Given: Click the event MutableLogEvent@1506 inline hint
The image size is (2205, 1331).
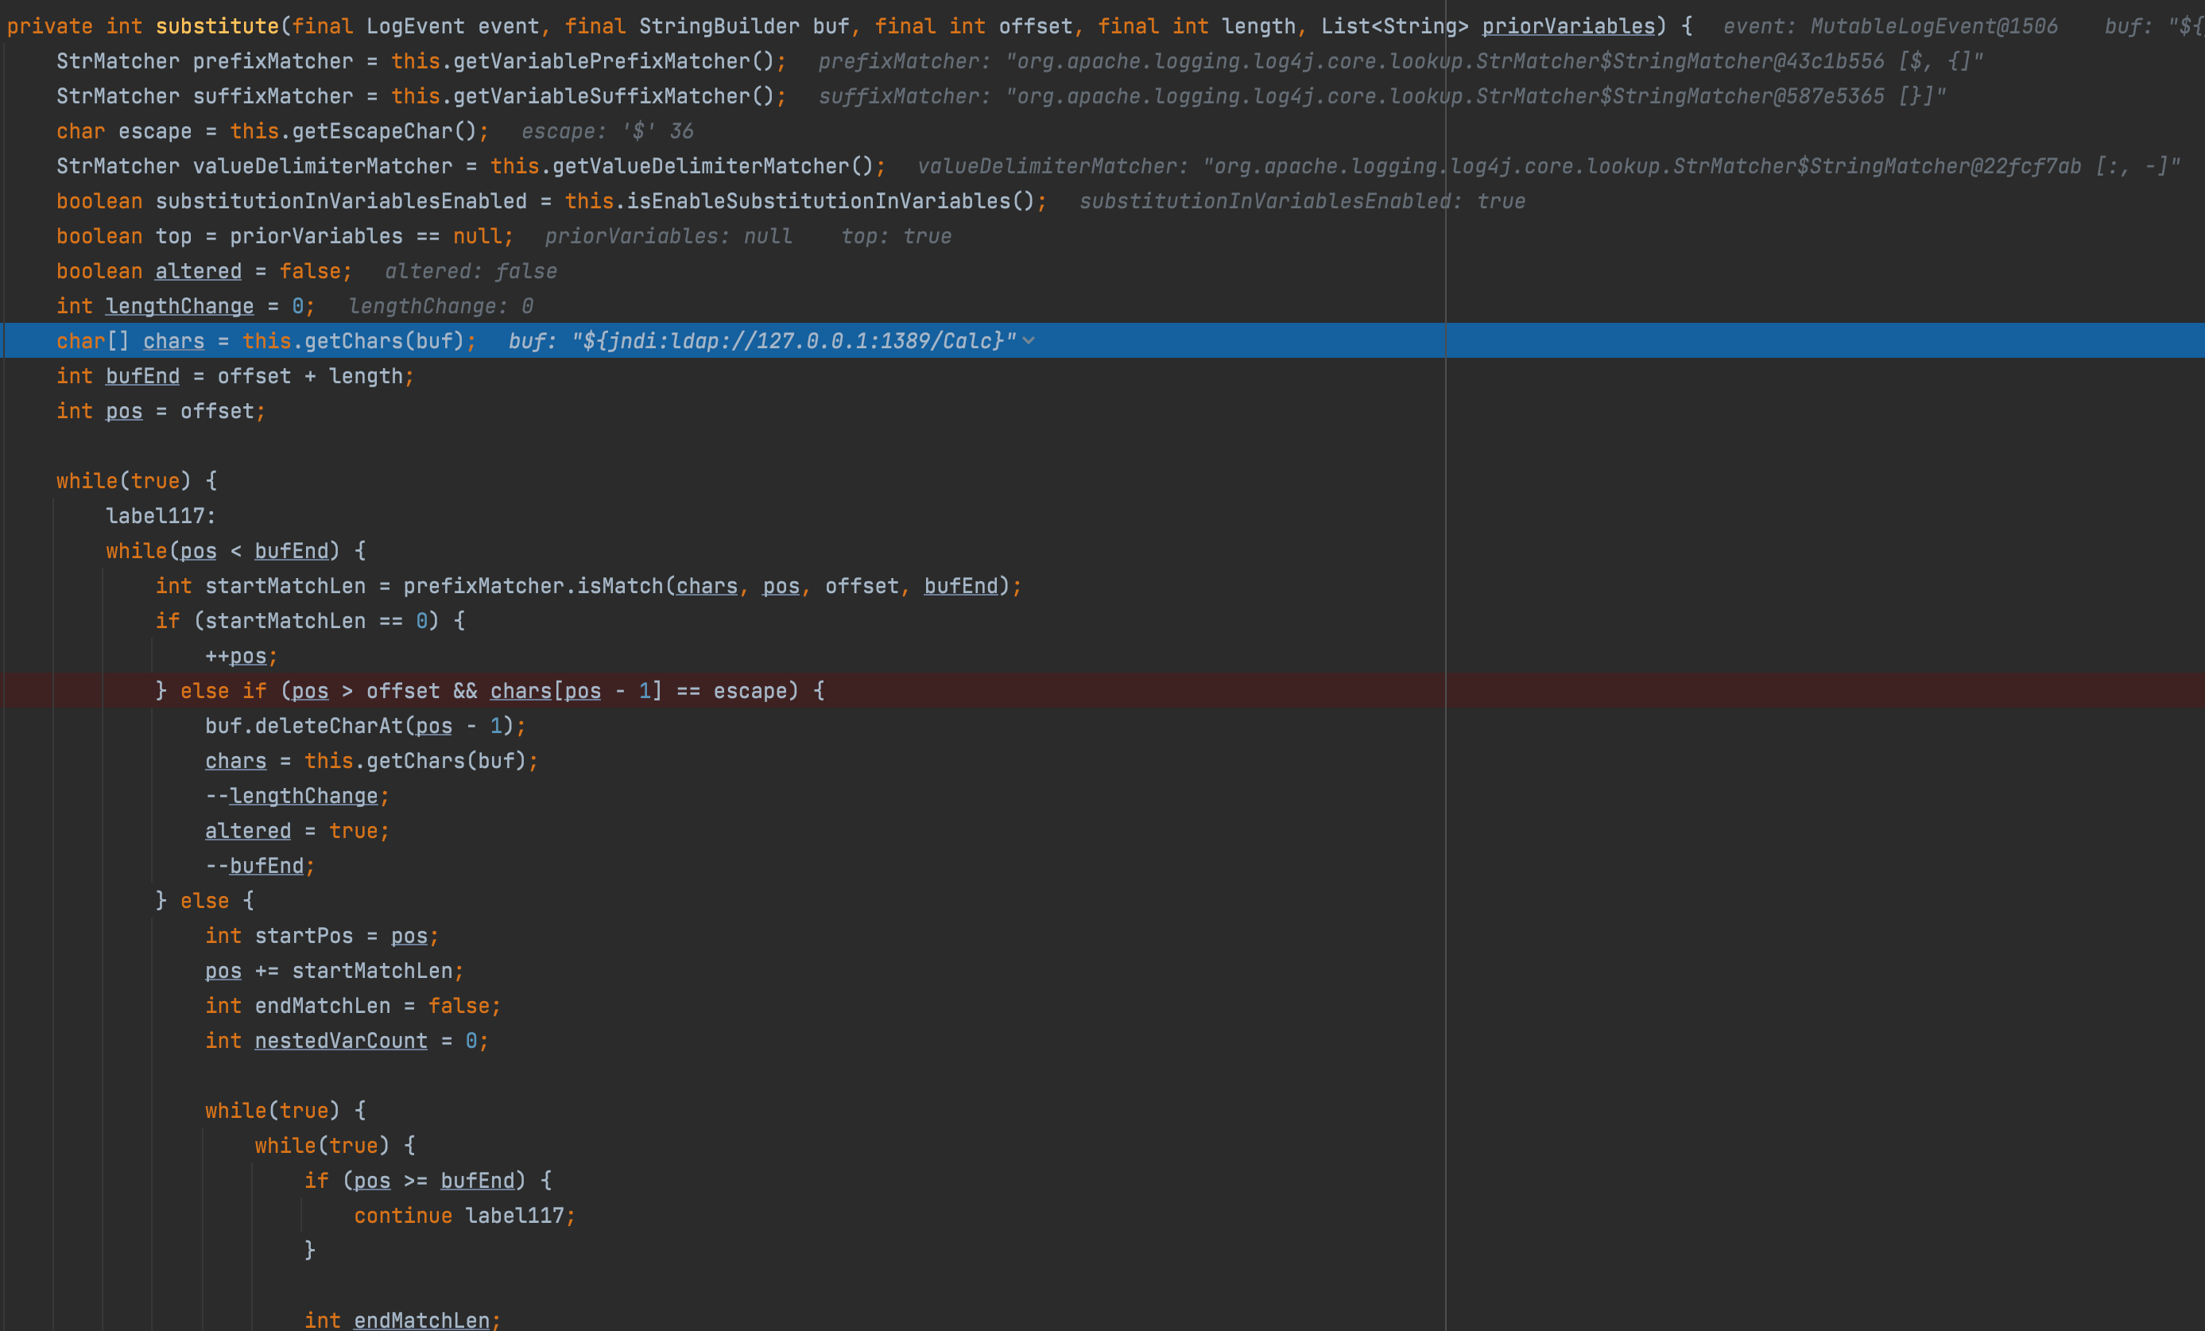Looking at the screenshot, I should tap(1890, 26).
